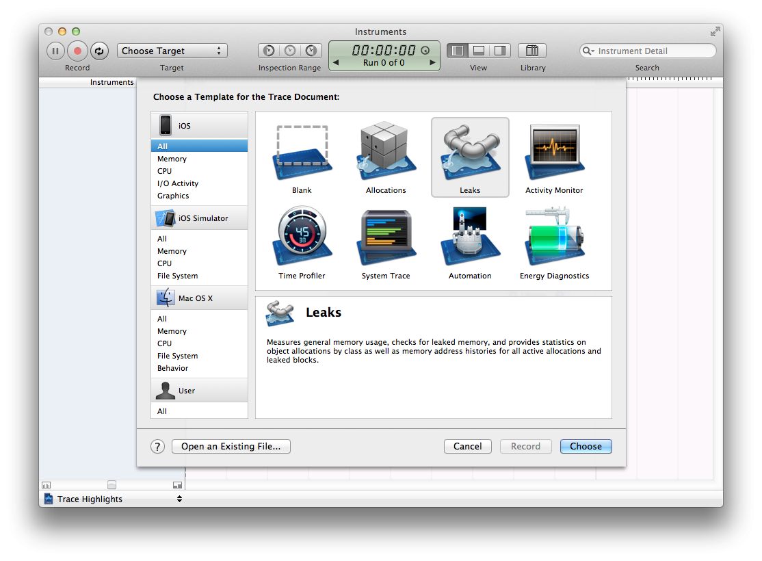The height and width of the screenshot is (561, 762).
Task: Select the User category header
Action: (x=199, y=391)
